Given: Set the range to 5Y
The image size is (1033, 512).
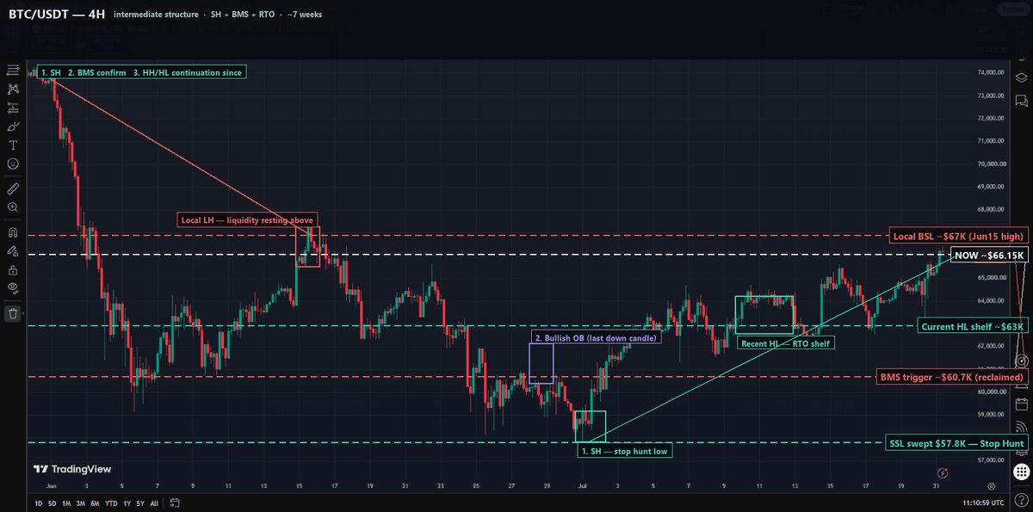Looking at the screenshot, I should click(139, 503).
